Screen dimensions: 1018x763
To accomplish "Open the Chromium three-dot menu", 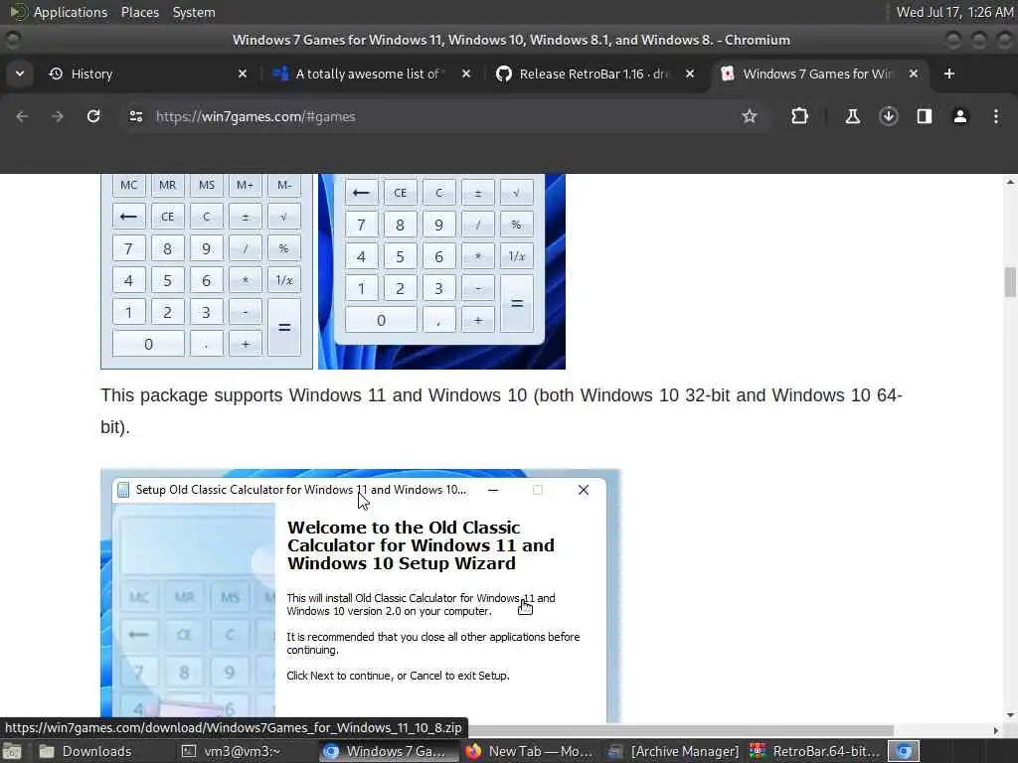I will (x=996, y=117).
